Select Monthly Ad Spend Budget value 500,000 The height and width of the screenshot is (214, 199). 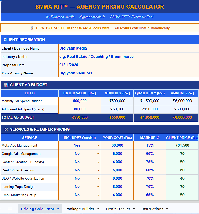point(80,101)
